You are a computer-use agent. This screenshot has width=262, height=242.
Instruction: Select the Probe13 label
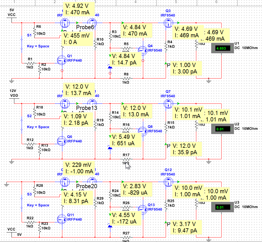tap(86, 108)
